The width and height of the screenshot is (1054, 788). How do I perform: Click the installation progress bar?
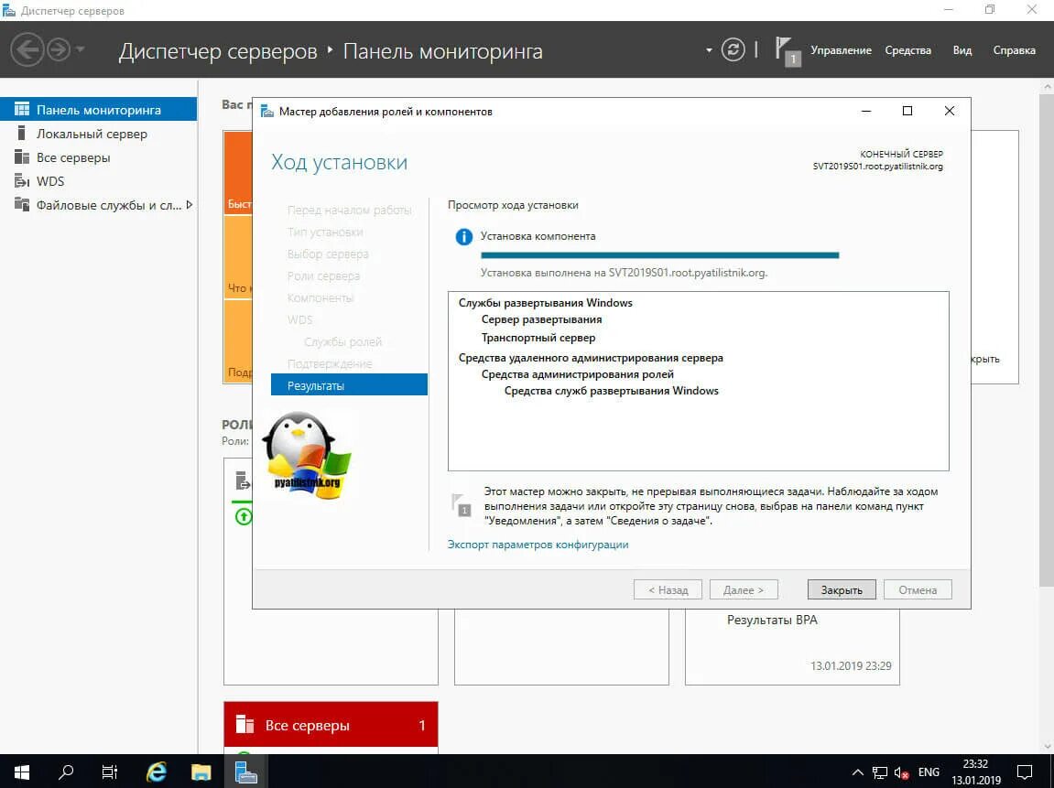659,255
